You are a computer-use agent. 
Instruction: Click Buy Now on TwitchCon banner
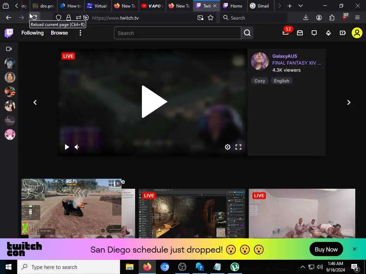(326, 249)
